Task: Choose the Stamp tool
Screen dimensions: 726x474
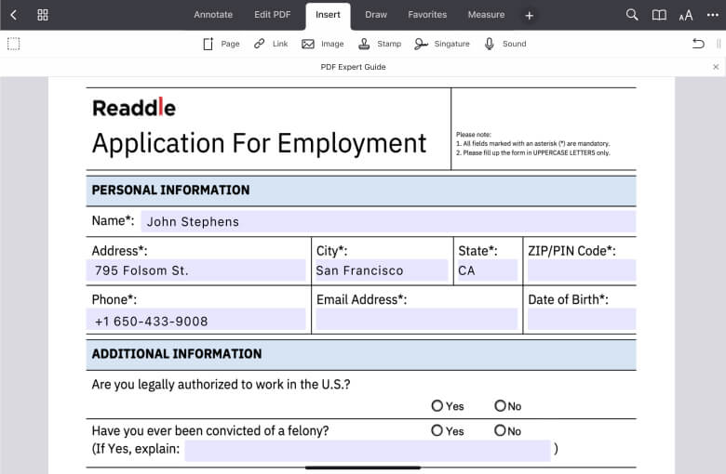Action: [380, 44]
